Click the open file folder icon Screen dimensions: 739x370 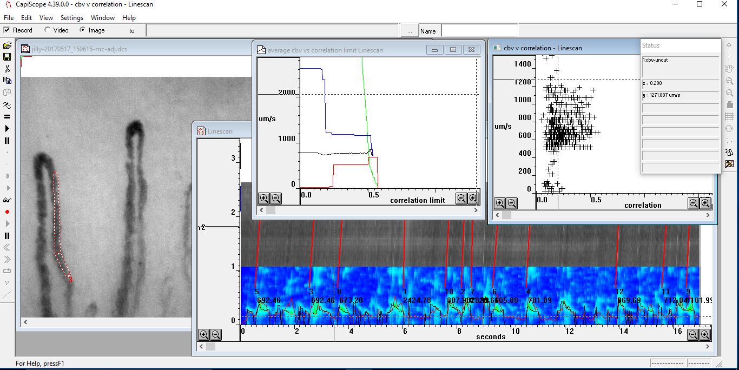tap(7, 45)
